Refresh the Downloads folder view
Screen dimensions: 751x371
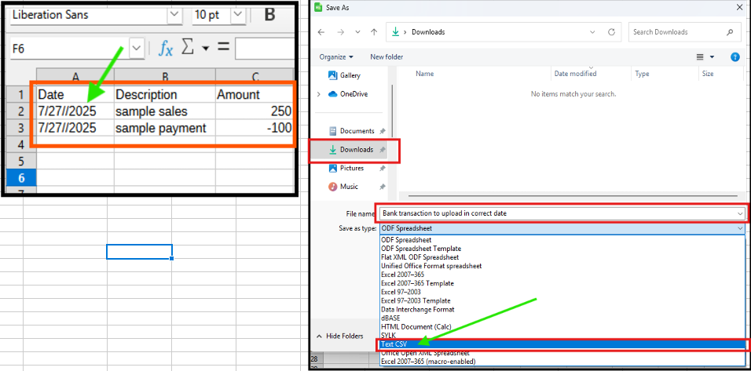[611, 32]
